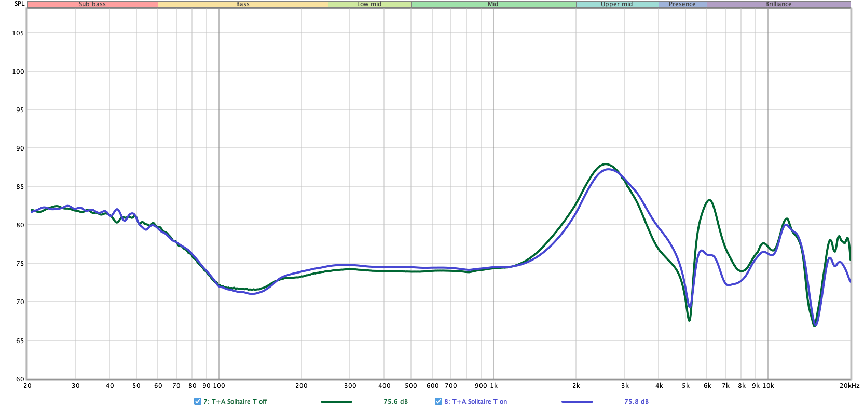Click the SPL axis label
This screenshot has width=864, height=410.
pos(19,4)
